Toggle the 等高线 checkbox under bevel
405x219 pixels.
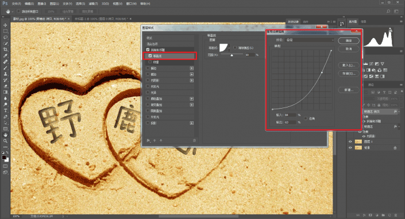[x=150, y=56]
